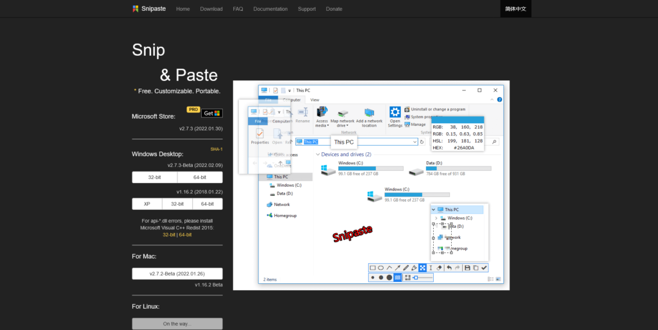Click the Explorer address bar refresh icon

(422, 142)
